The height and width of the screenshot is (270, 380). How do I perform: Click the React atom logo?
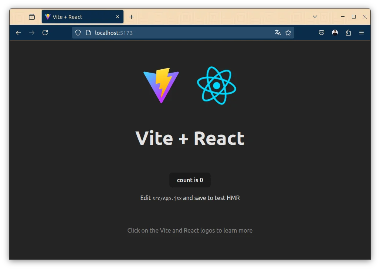pos(216,86)
